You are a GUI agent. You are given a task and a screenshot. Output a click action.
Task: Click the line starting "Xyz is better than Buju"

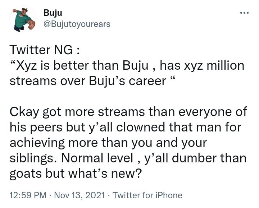click(127, 65)
